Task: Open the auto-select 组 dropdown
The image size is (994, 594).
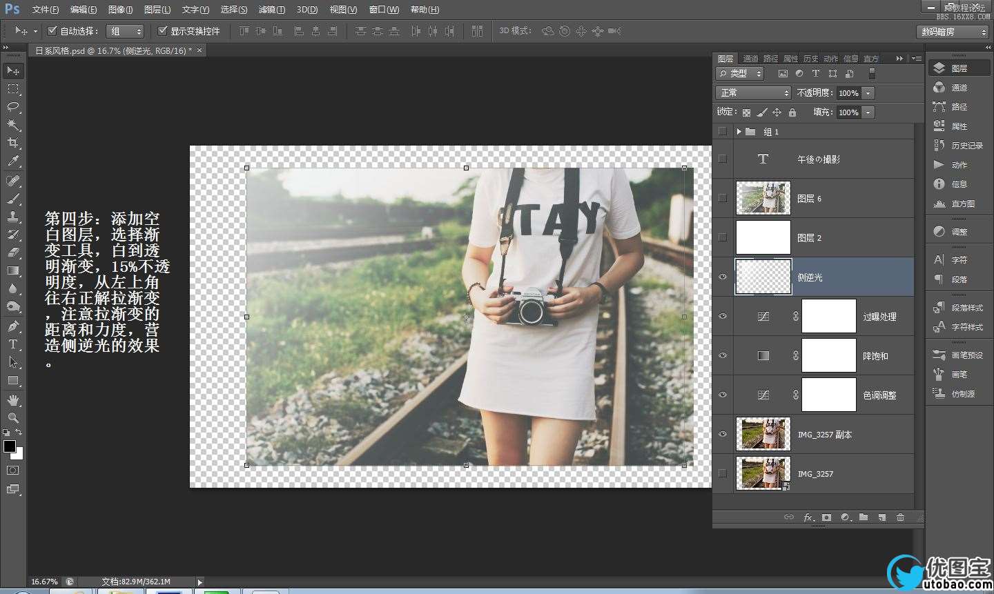Action: coord(126,31)
